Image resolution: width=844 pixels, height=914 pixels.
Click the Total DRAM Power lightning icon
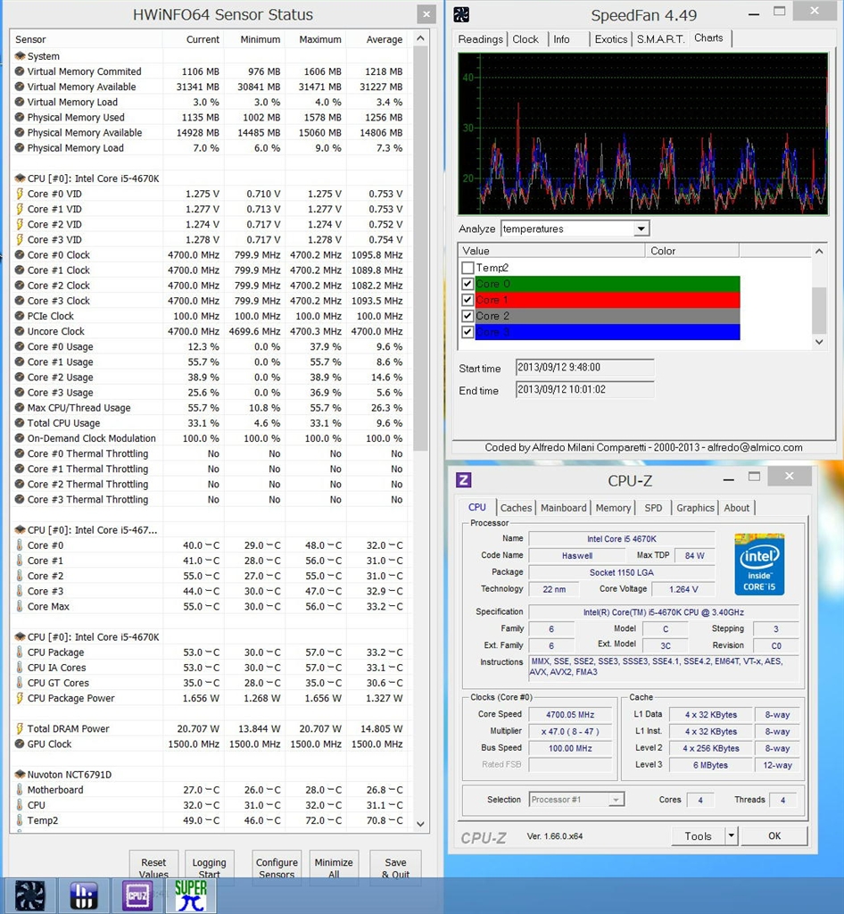pyautogui.click(x=20, y=728)
